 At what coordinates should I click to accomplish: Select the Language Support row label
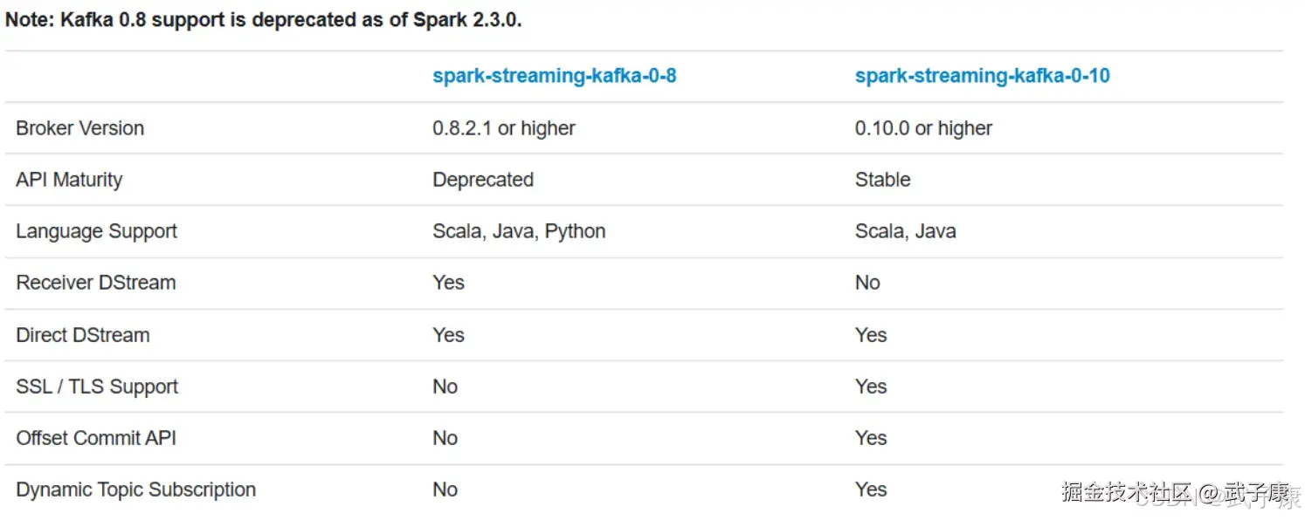point(96,231)
